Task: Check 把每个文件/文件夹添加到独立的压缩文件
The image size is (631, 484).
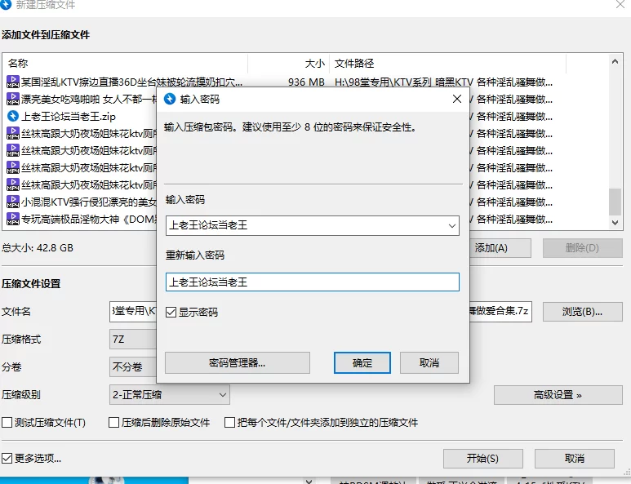Action: (x=229, y=423)
